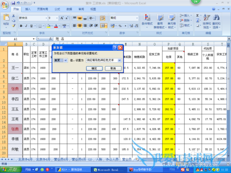Click the Cut scissors icon
Screen dimensions: 231x173
point(13,16)
